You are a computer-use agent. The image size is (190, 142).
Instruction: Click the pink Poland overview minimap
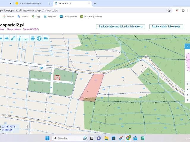188,62
